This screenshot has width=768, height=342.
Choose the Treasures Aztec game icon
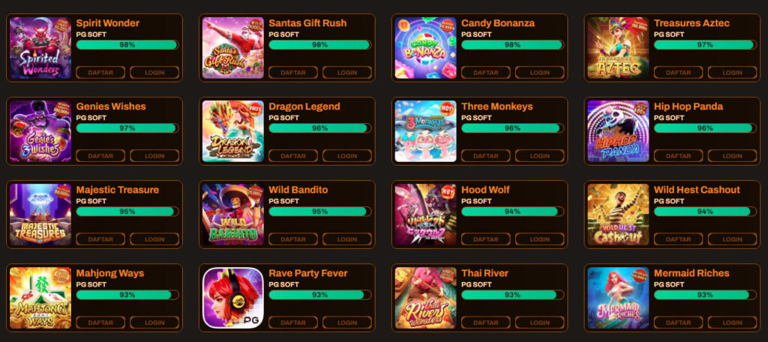point(618,48)
